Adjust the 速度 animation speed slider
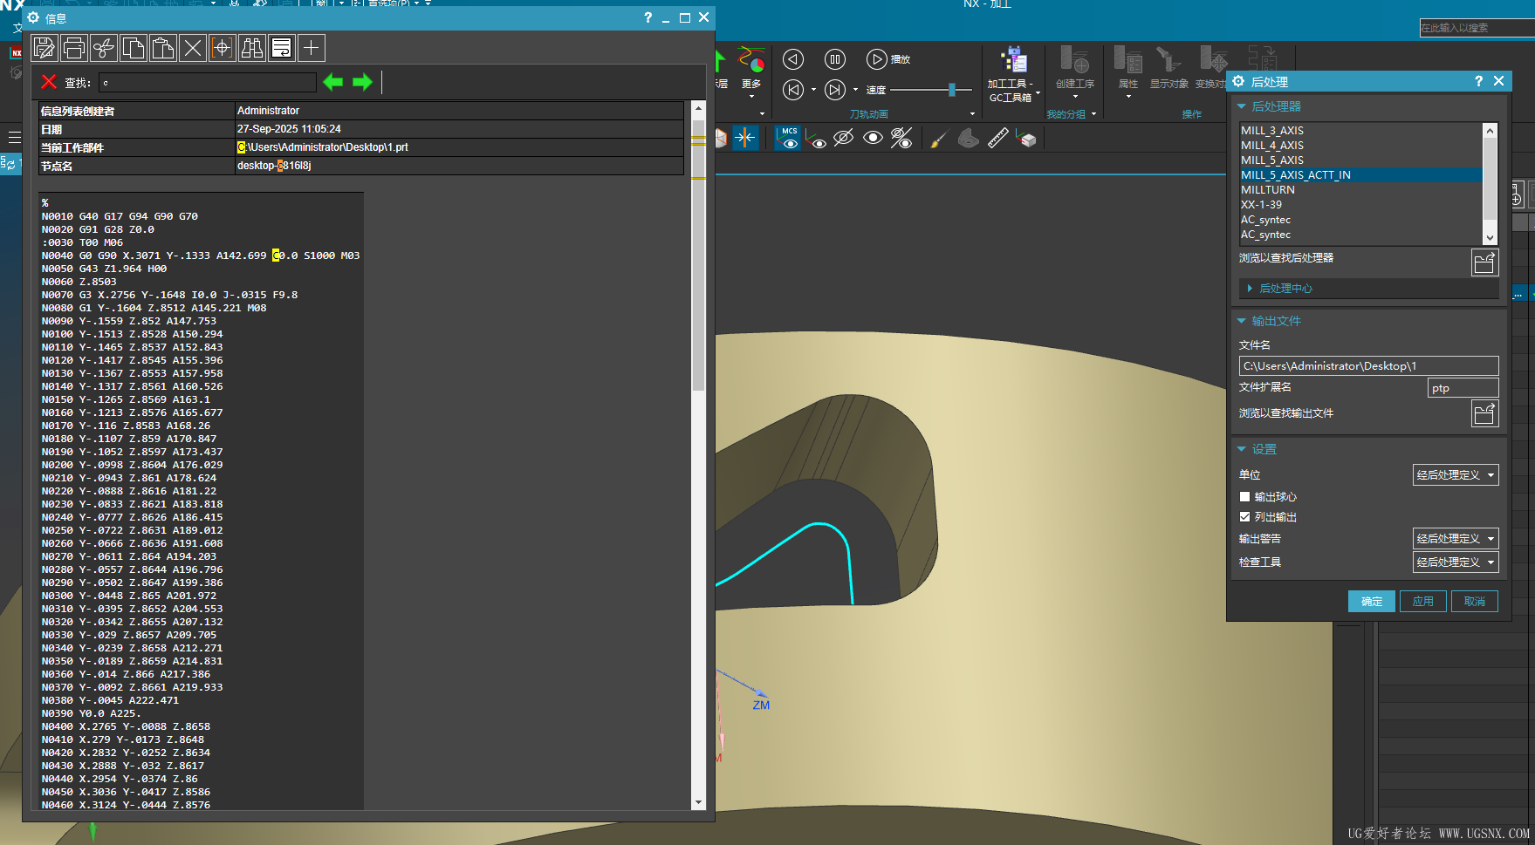The width and height of the screenshot is (1535, 845). click(952, 90)
